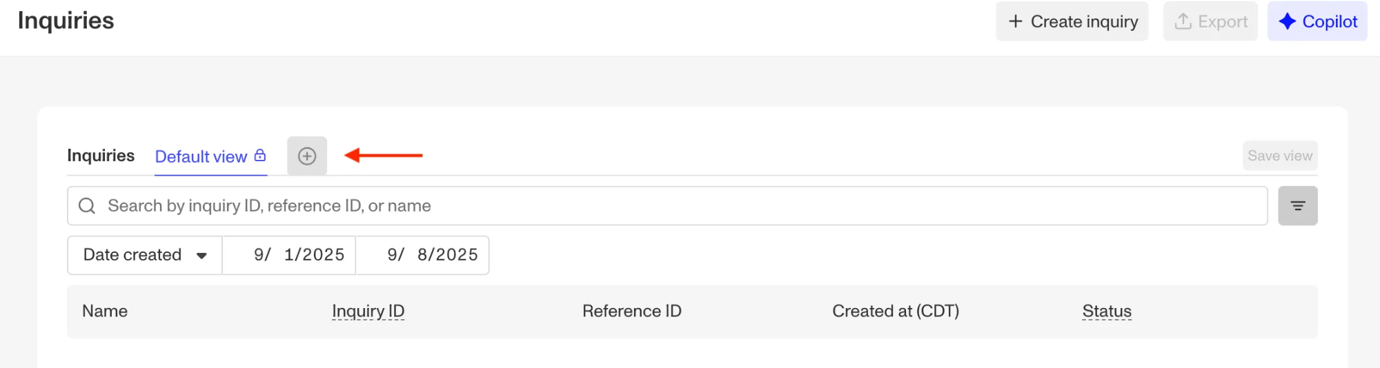Select the Default view tab
The height and width of the screenshot is (368, 1380).
tap(201, 157)
